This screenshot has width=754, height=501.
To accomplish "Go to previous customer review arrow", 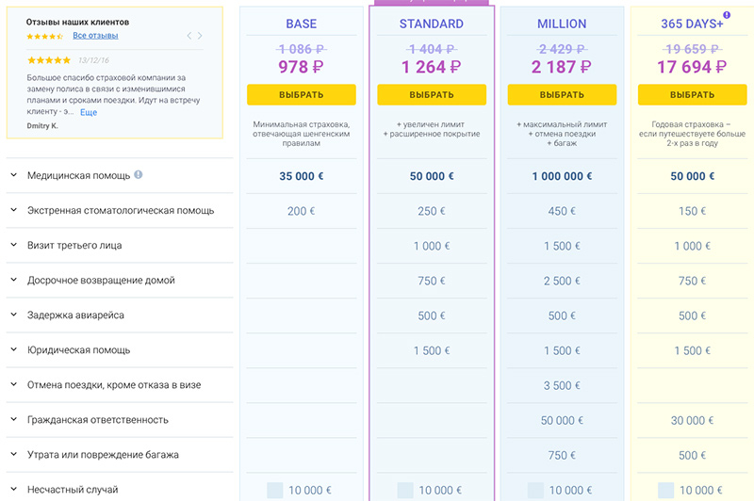I will click(x=188, y=36).
